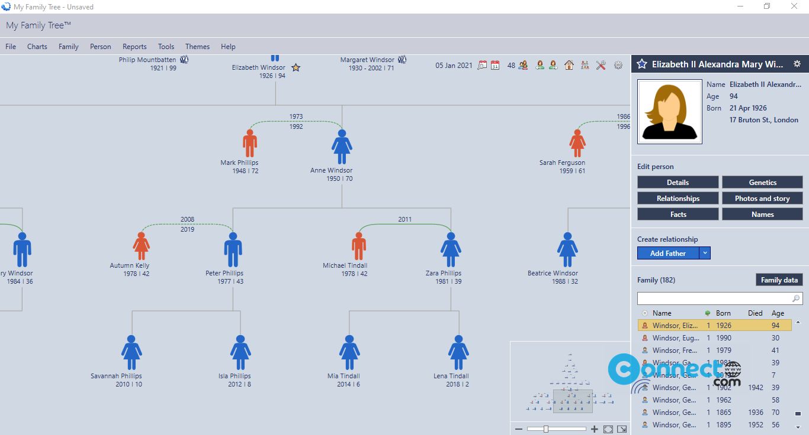The width and height of the screenshot is (809, 435).
Task: Click the family icon next to Philip Mountbatten
Action: point(184,60)
